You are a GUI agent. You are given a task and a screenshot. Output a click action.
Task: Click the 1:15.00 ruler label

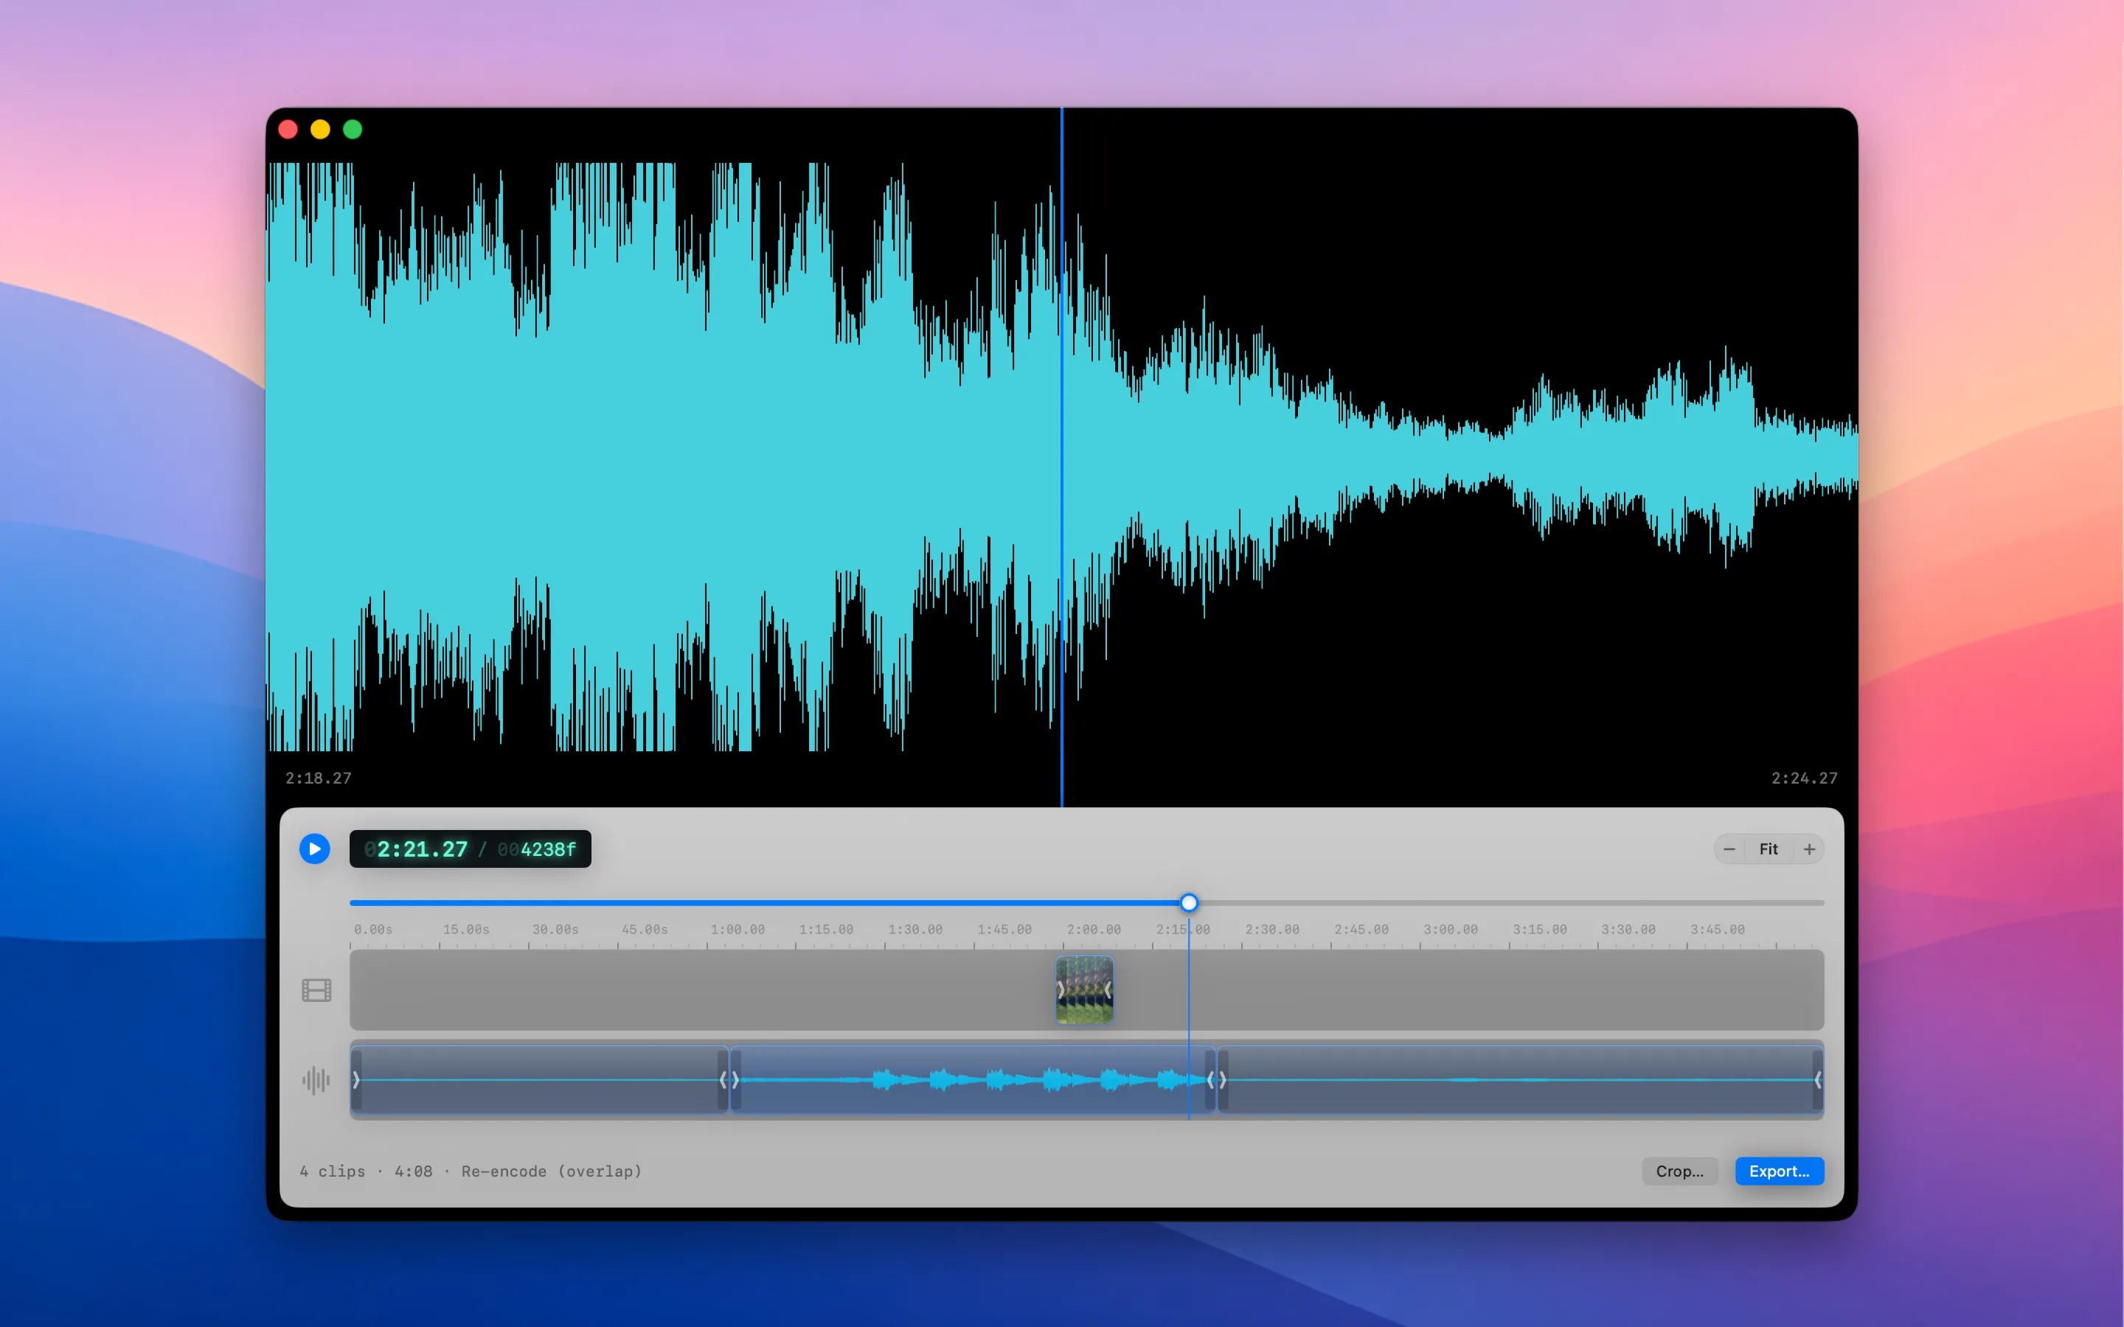[826, 929]
